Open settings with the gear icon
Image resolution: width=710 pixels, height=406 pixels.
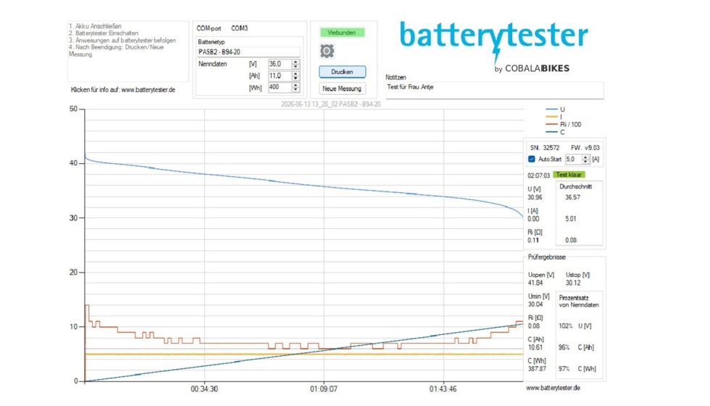coord(327,51)
